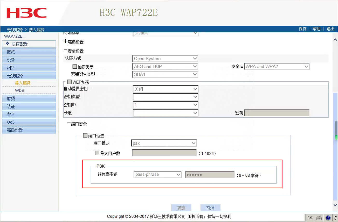Click 接入服务 in the breadcrumb bar
338x222 pixels.
[37, 30]
